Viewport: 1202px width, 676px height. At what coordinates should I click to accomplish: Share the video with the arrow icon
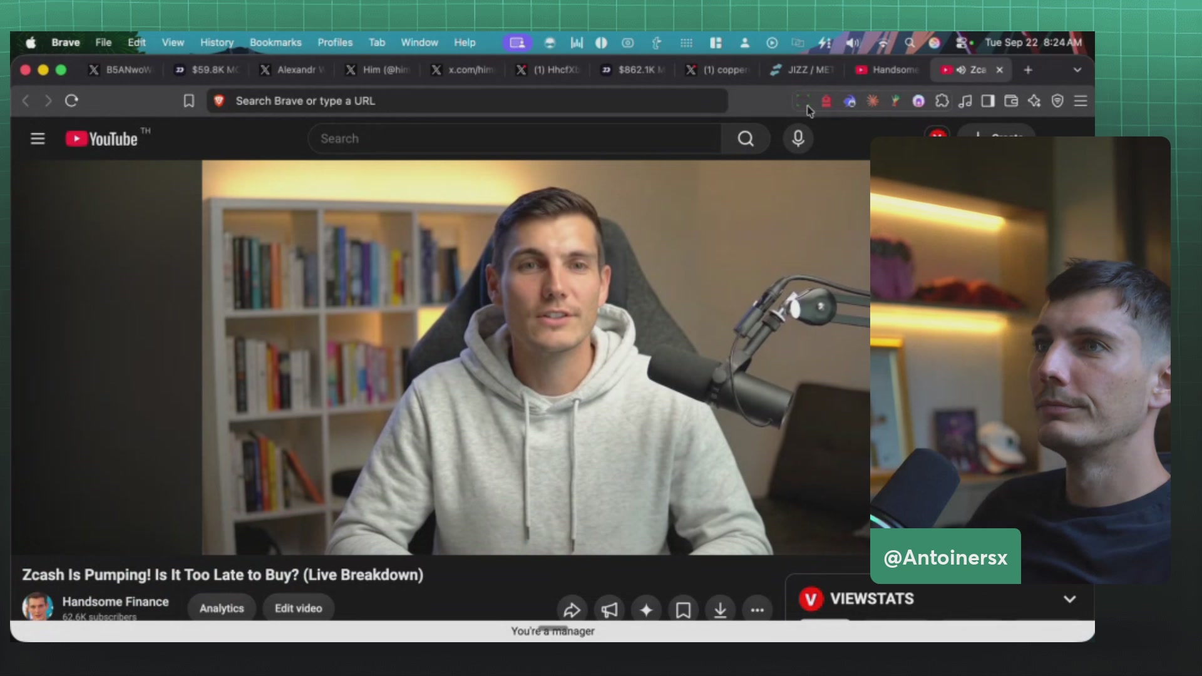[x=572, y=610]
